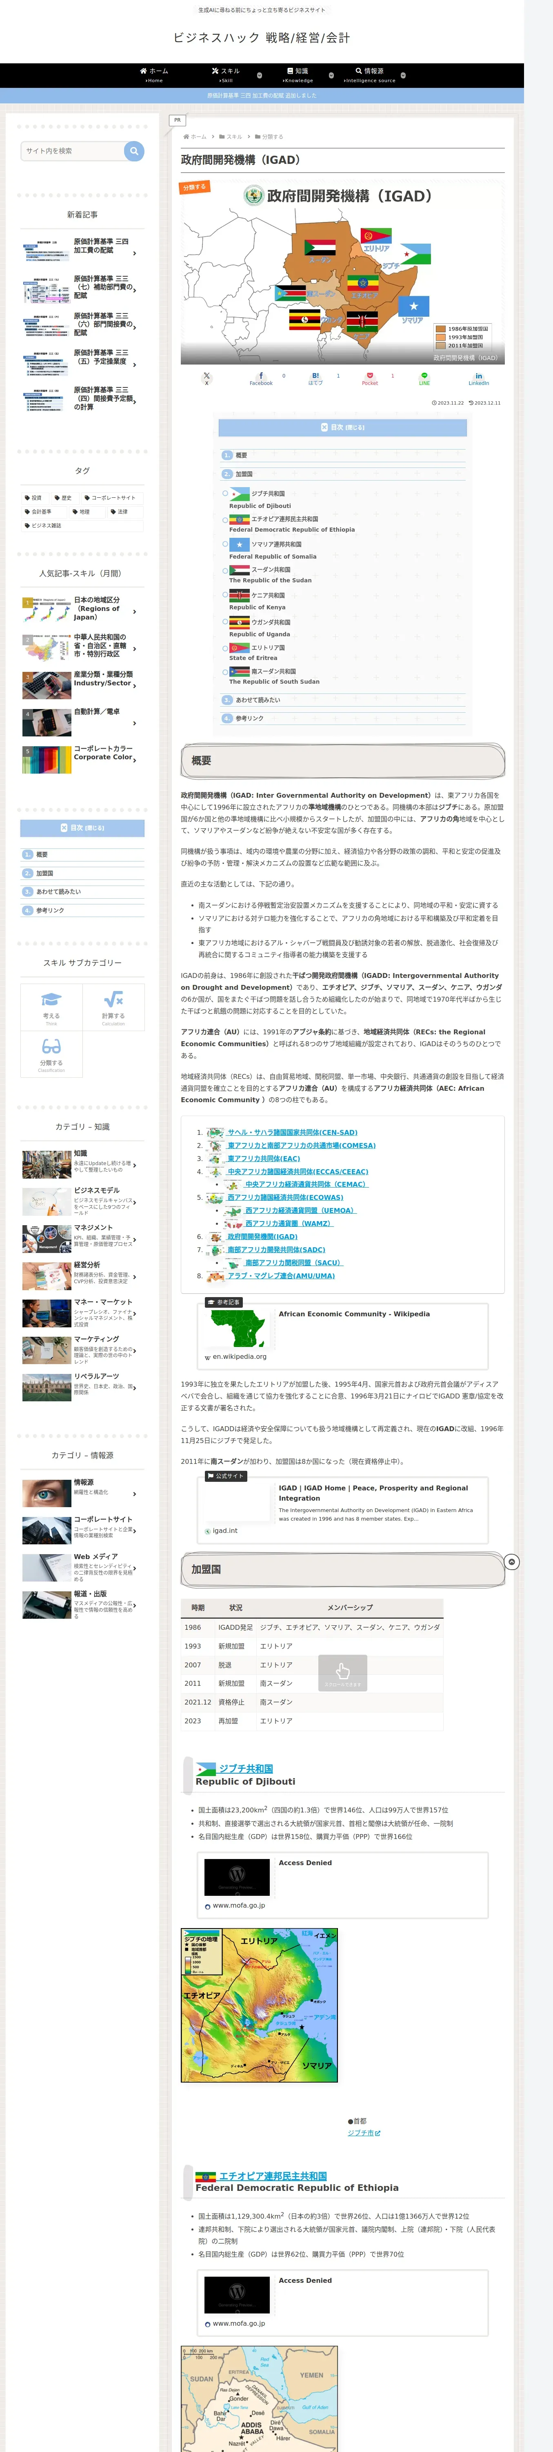Open サヘル・サハラ諸国国家共同体(CEN-SAD) link
The width and height of the screenshot is (553, 2452).
tap(292, 1133)
